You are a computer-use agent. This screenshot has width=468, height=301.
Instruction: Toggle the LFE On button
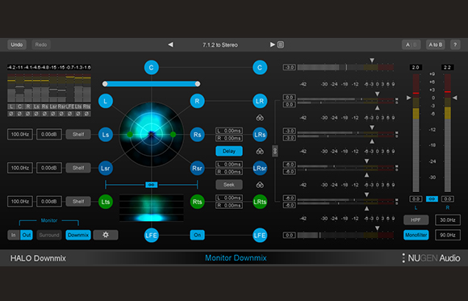pos(198,235)
